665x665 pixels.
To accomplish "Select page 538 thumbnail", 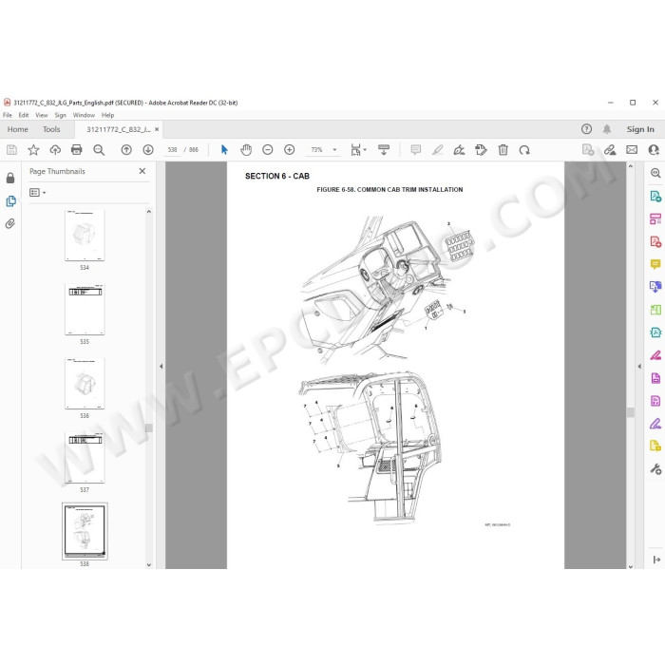I will coord(85,531).
